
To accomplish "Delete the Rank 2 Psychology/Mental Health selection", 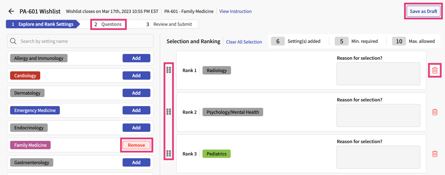I will 435,112.
